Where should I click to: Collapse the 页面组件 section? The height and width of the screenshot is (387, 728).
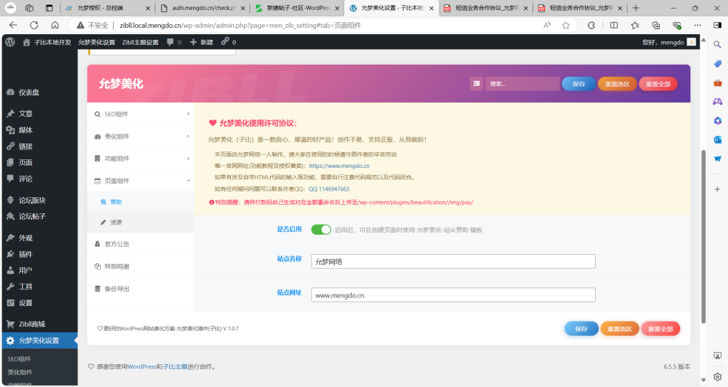[140, 181]
